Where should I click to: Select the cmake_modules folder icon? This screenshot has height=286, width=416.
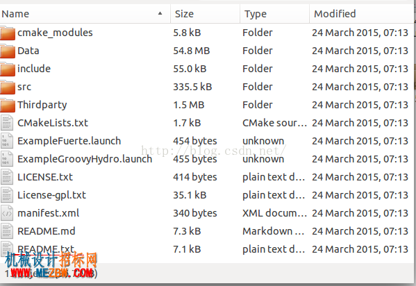(x=8, y=33)
